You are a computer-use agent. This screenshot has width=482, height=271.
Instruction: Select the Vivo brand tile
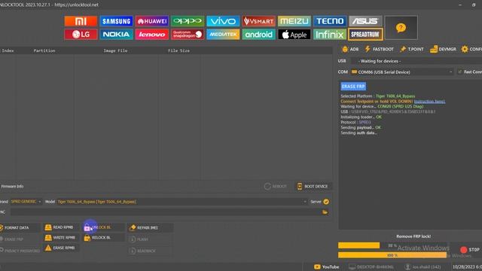coord(223,21)
